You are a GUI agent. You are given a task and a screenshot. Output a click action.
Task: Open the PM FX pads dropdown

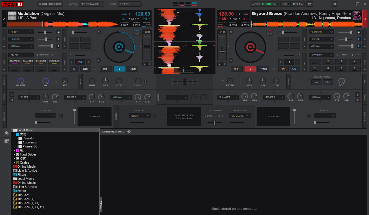coord(21,55)
